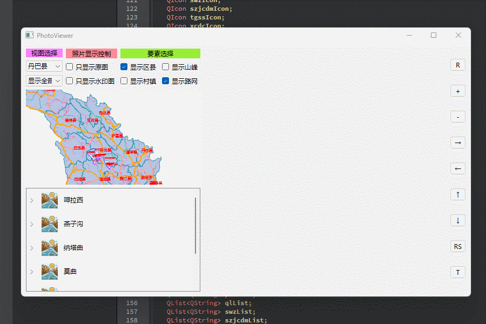
Task: Click the down arrow button on right panel
Action: tap(457, 220)
